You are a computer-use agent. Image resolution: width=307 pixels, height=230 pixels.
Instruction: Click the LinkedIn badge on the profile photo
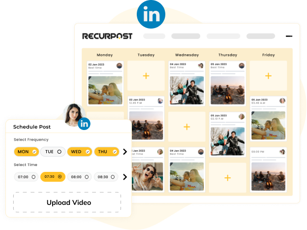click(x=84, y=124)
